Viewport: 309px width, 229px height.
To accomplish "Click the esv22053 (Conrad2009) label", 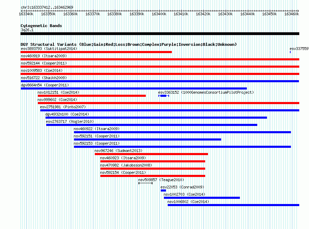I will point(182,187).
